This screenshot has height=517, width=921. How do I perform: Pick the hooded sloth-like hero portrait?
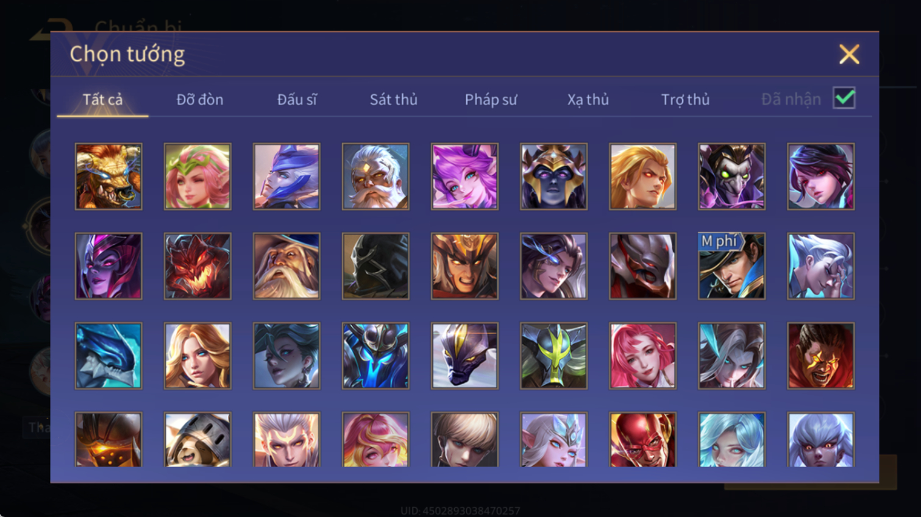pyautogui.click(x=197, y=440)
